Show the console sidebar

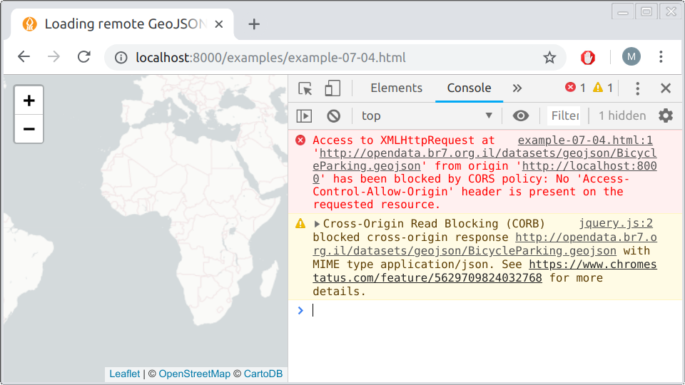pyautogui.click(x=304, y=115)
